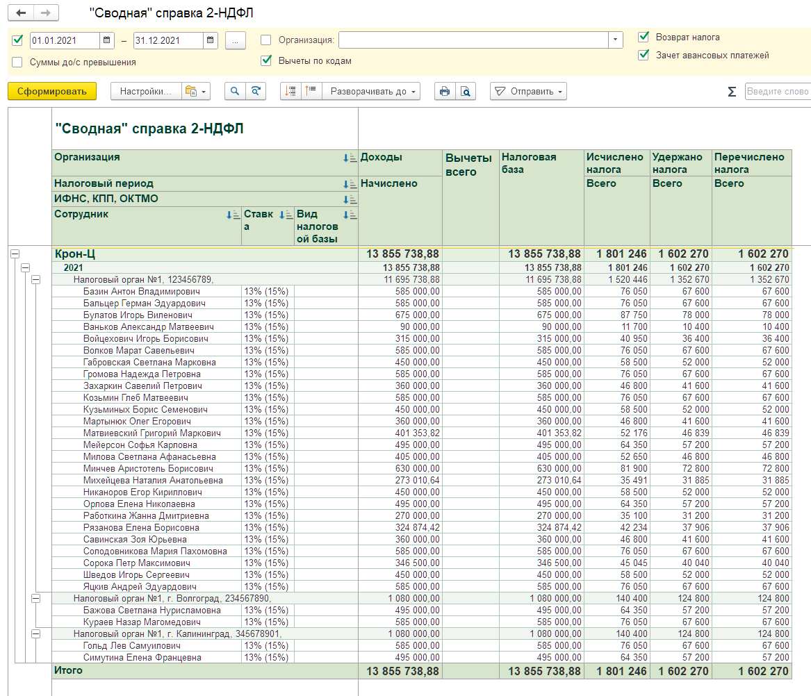
Task: Open the Отправить menu
Action: tap(528, 91)
